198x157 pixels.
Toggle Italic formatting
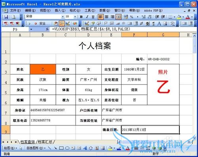point(87,17)
